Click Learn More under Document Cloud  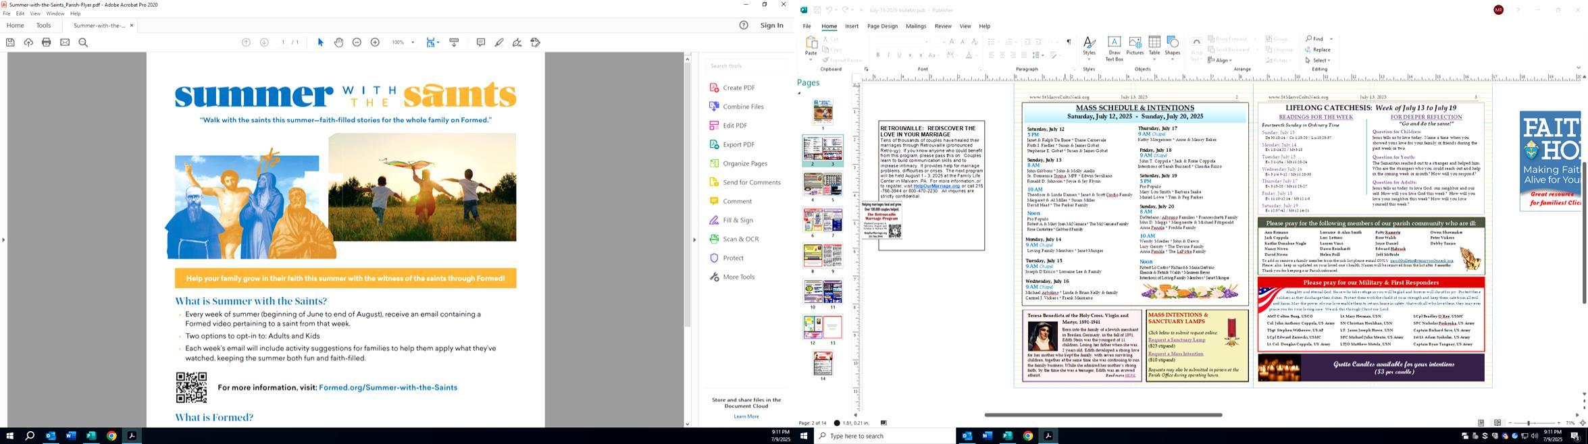[746, 416]
